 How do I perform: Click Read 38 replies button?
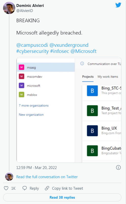point(62,197)
